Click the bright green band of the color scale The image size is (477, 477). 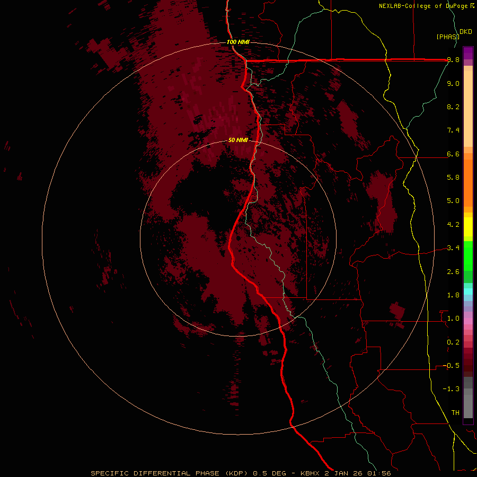tap(468, 255)
